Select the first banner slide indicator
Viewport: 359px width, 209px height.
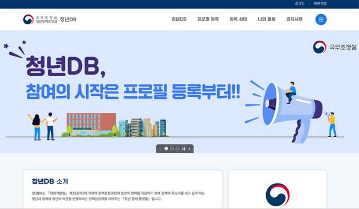pos(166,149)
